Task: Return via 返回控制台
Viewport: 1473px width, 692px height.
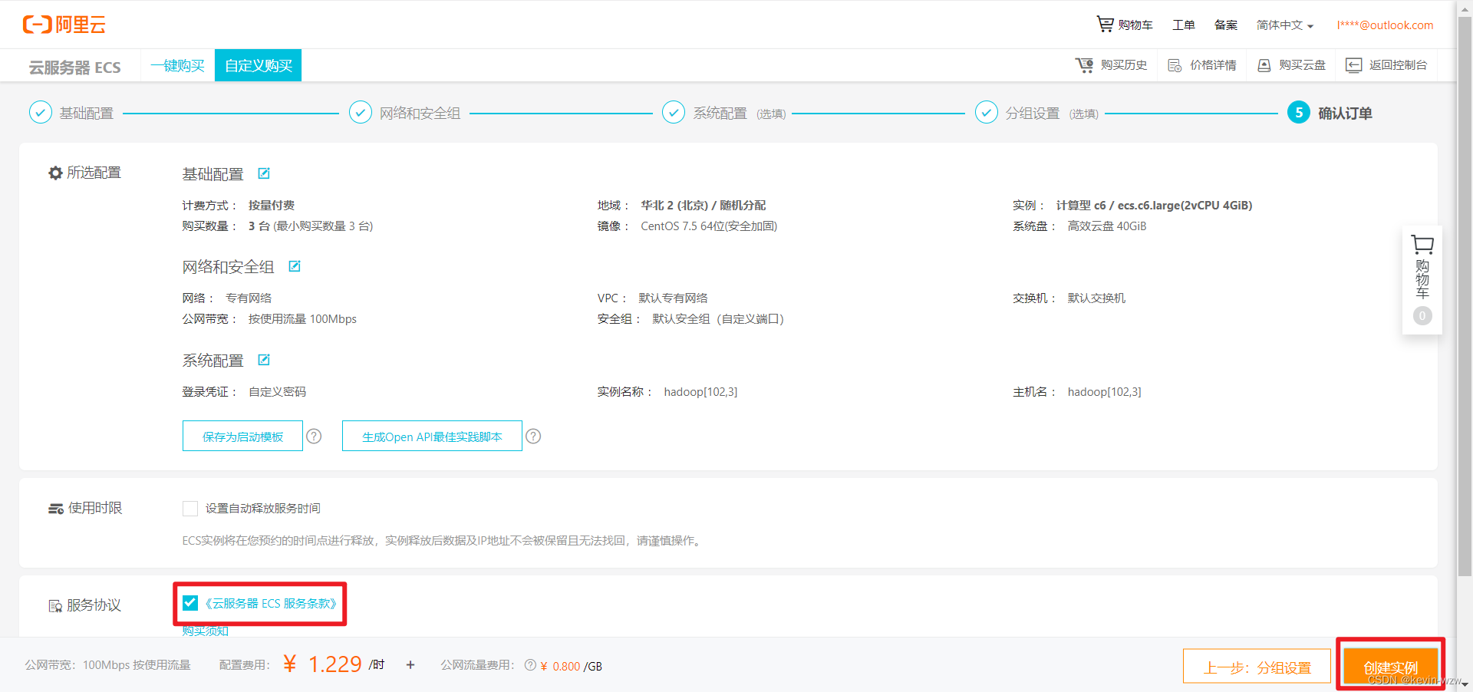Action: (x=1386, y=65)
